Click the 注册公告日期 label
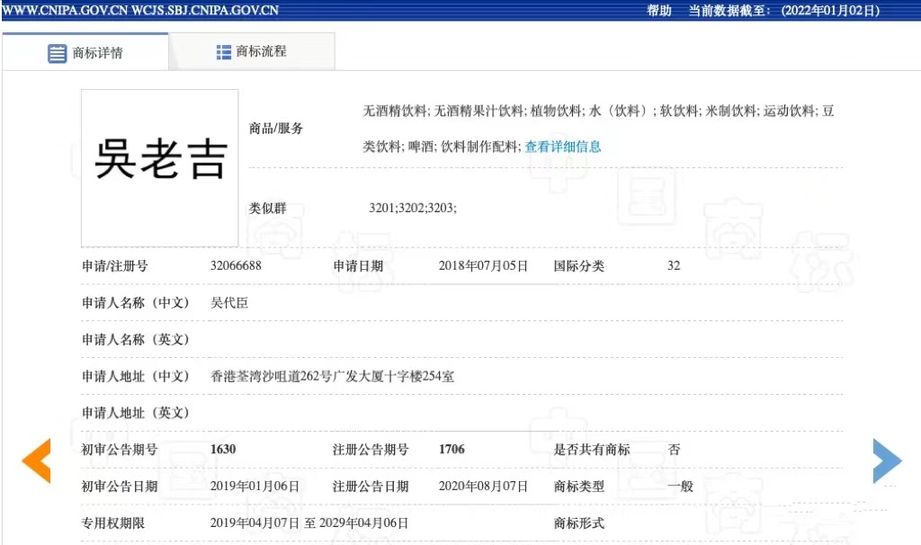921x545 pixels. coord(370,487)
